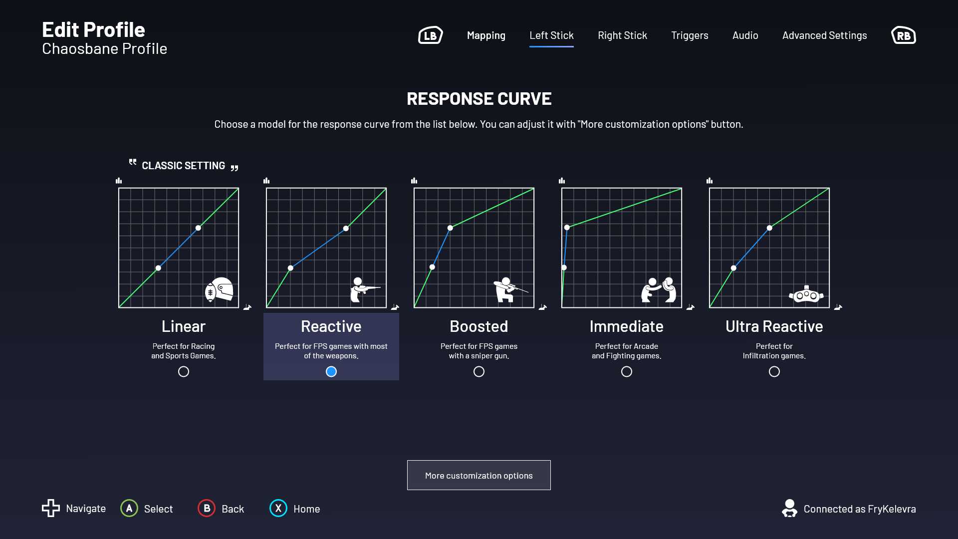Open the Advanced Settings tab
Viewport: 958px width, 539px height.
(x=824, y=35)
